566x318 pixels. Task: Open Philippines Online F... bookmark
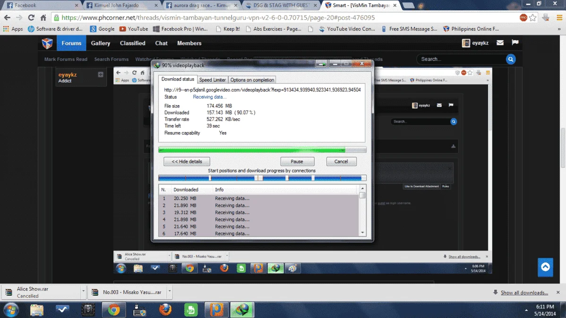pos(471,29)
